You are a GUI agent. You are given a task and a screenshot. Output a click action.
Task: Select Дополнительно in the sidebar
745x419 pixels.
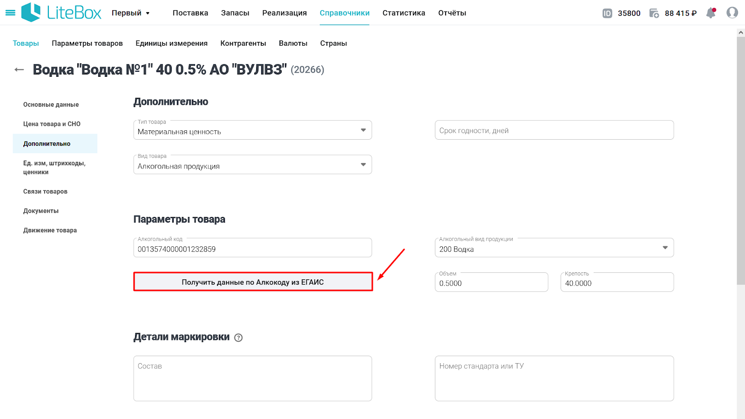(x=55, y=144)
